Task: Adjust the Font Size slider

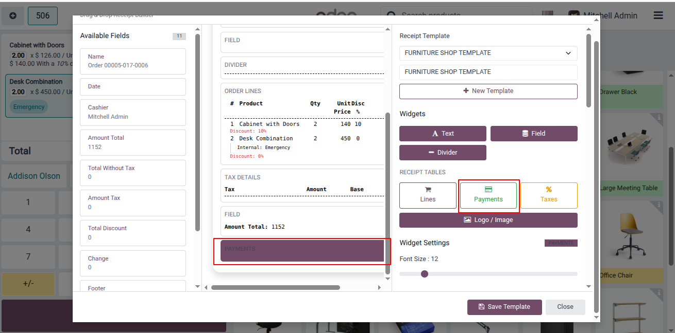Action: pyautogui.click(x=488, y=274)
